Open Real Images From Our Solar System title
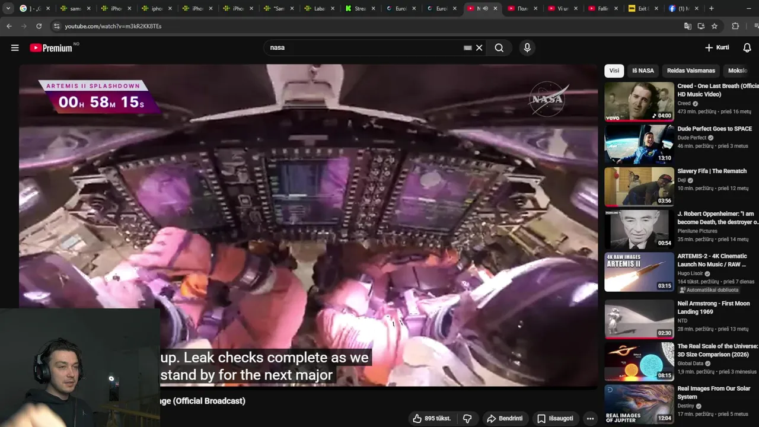 tap(714, 393)
